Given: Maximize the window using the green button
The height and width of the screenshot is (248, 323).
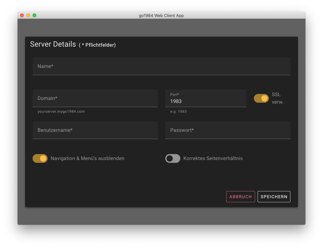Looking at the screenshot, I should point(34,15).
